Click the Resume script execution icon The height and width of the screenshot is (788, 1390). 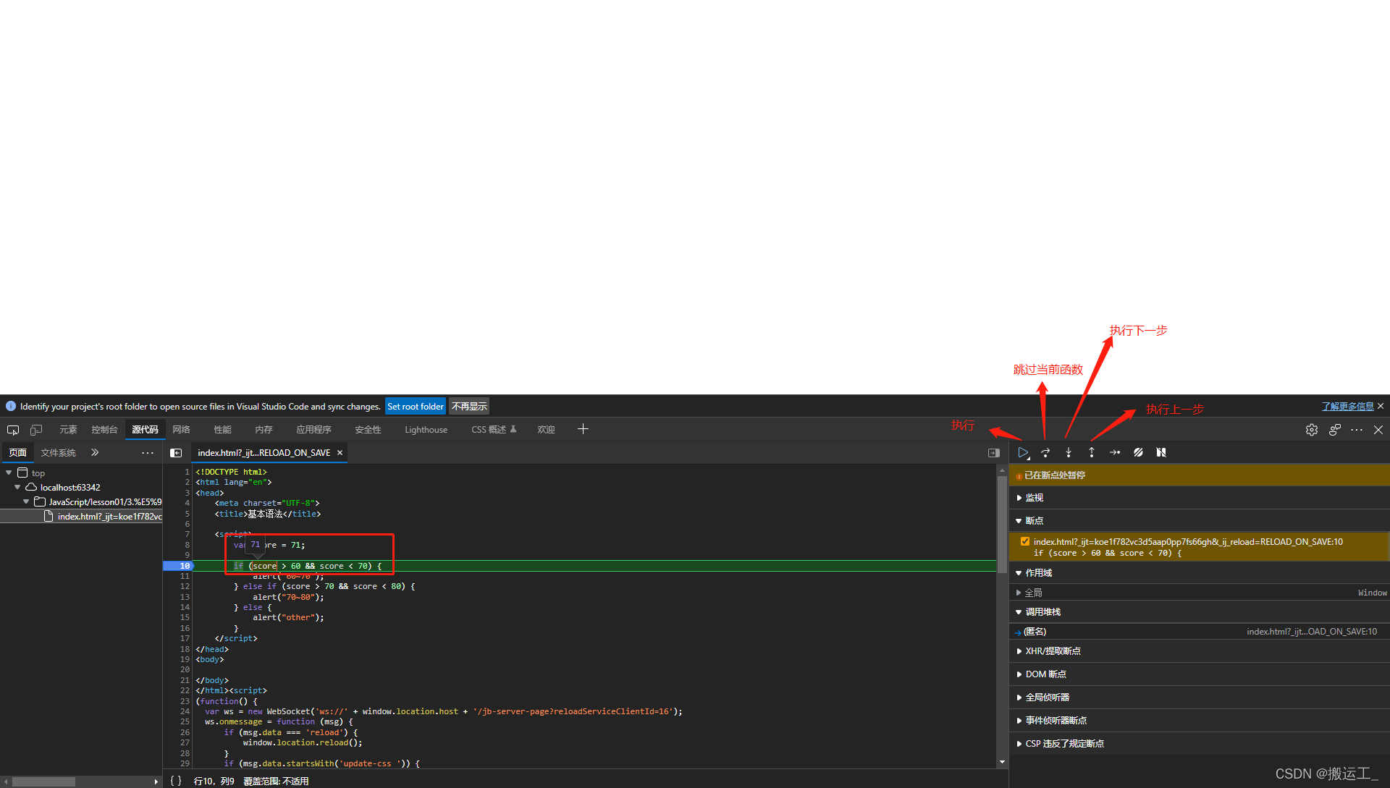1022,452
